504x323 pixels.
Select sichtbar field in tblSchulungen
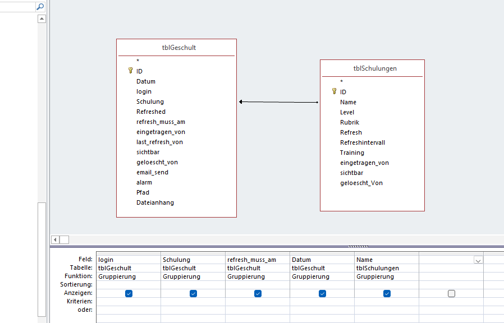click(x=352, y=173)
